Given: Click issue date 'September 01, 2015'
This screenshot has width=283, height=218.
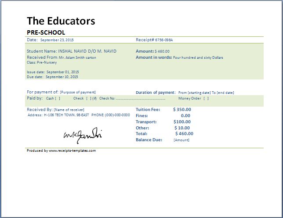Looking at the screenshot, I should (63, 72).
